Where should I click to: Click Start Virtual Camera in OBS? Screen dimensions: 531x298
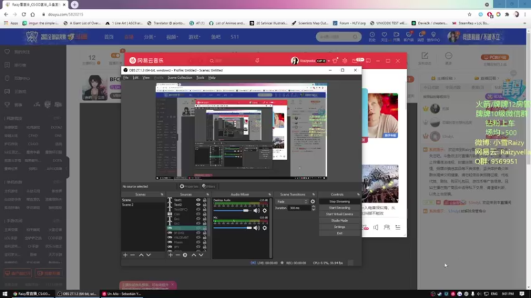pos(339,214)
